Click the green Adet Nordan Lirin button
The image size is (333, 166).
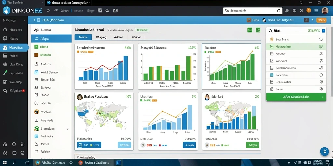pyautogui.click(x=296, y=97)
